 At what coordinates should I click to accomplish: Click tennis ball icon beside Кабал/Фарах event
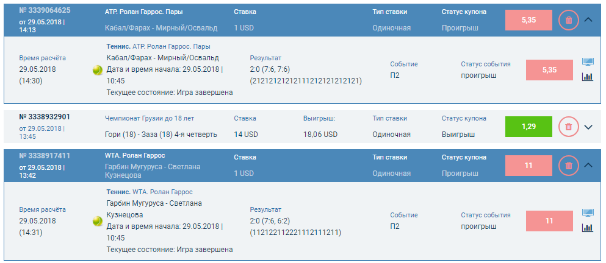[98, 70]
